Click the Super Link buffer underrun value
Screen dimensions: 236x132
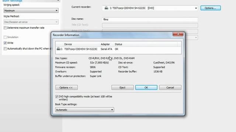96,76
